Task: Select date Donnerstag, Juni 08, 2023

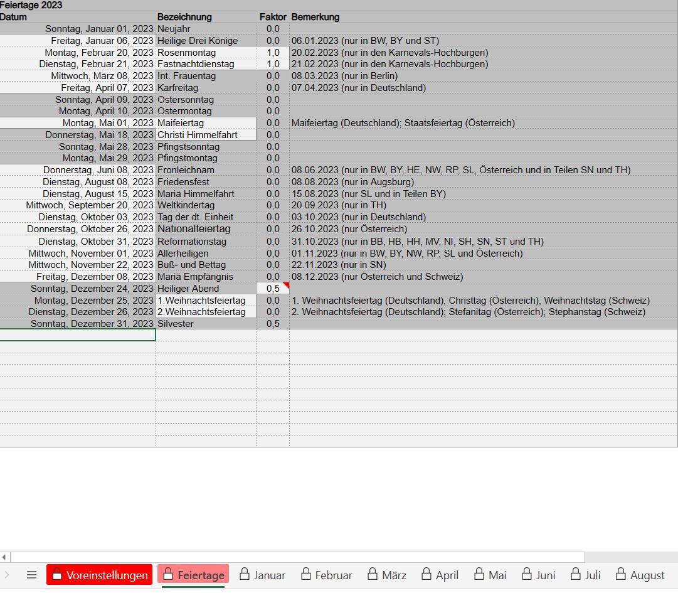Action: (x=78, y=170)
